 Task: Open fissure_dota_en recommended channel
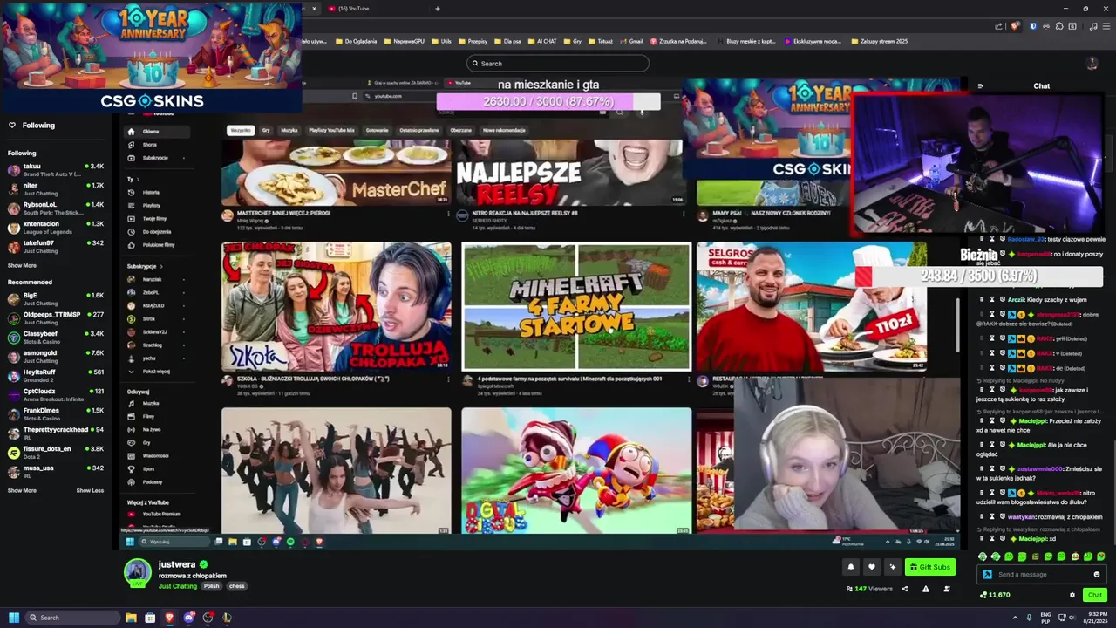[56, 452]
